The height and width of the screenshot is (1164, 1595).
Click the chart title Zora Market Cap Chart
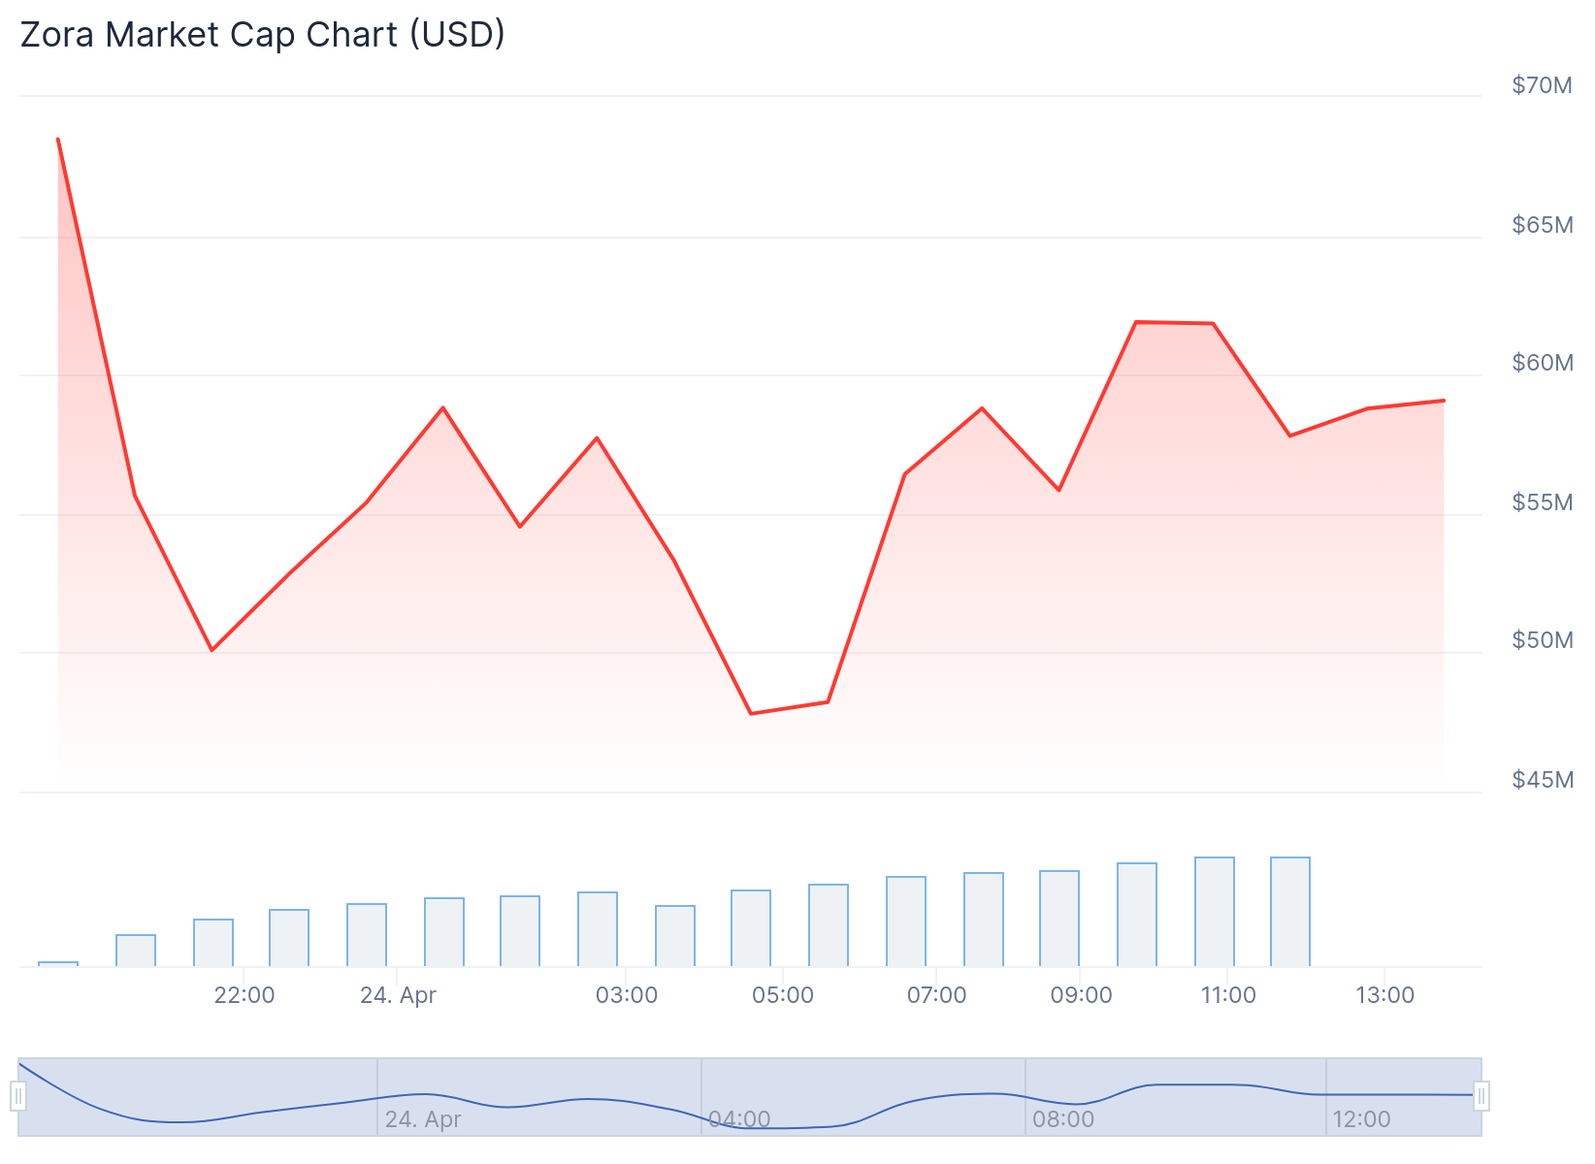[262, 35]
